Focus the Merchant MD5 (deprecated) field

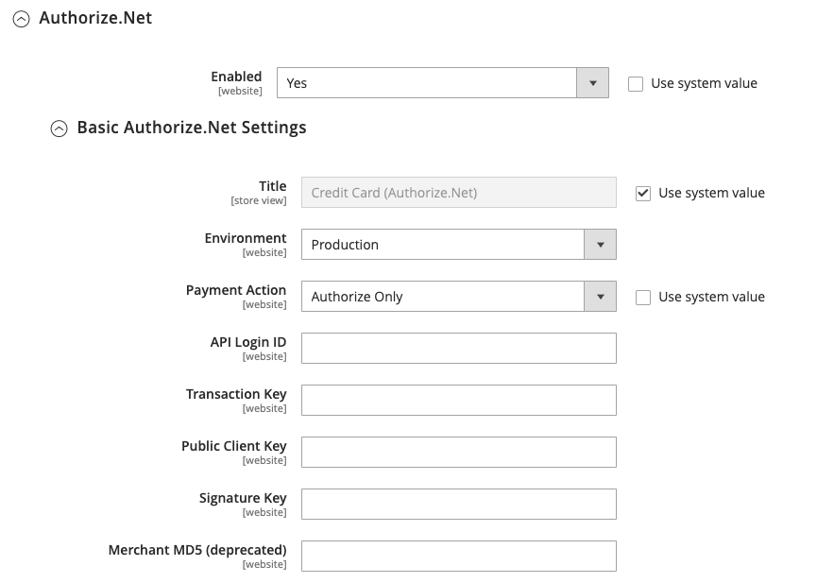458,557
